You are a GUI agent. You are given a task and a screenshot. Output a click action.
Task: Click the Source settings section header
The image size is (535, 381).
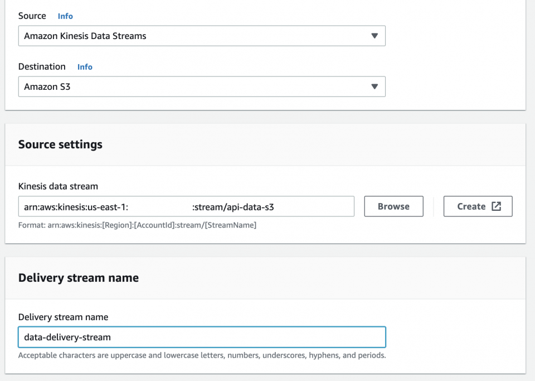[x=60, y=144]
